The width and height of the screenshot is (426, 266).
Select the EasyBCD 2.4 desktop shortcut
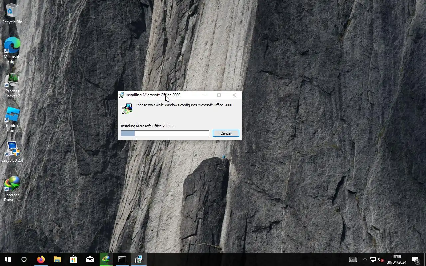(12, 152)
